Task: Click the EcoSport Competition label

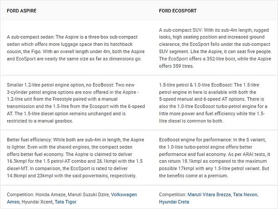Action: click(x=173, y=194)
